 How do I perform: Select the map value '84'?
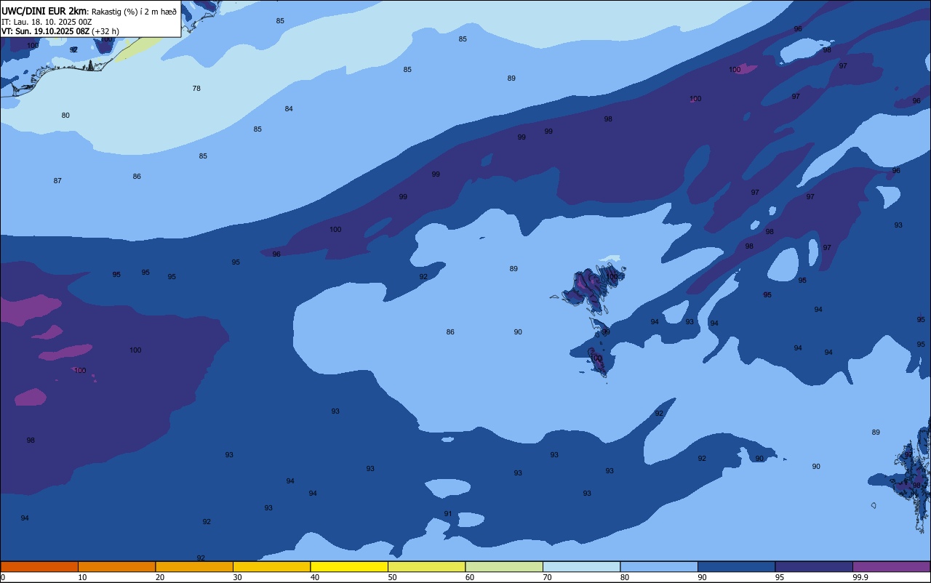[289, 109]
